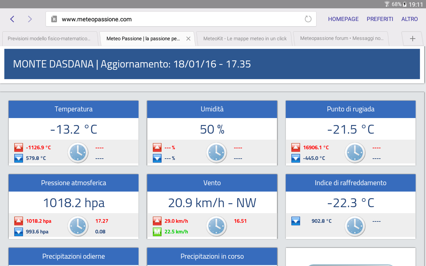Tap the URL address field

pyautogui.click(x=180, y=19)
